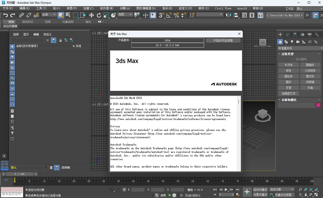Toggle the 自动关键点 auto key button
323x198 pixels.
click(x=260, y=189)
